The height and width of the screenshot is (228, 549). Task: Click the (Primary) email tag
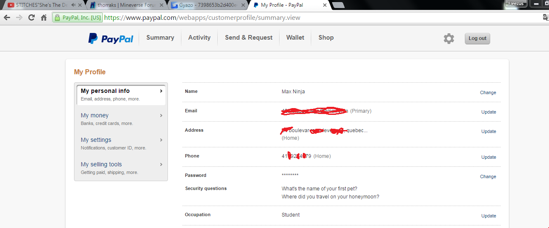[361, 111]
